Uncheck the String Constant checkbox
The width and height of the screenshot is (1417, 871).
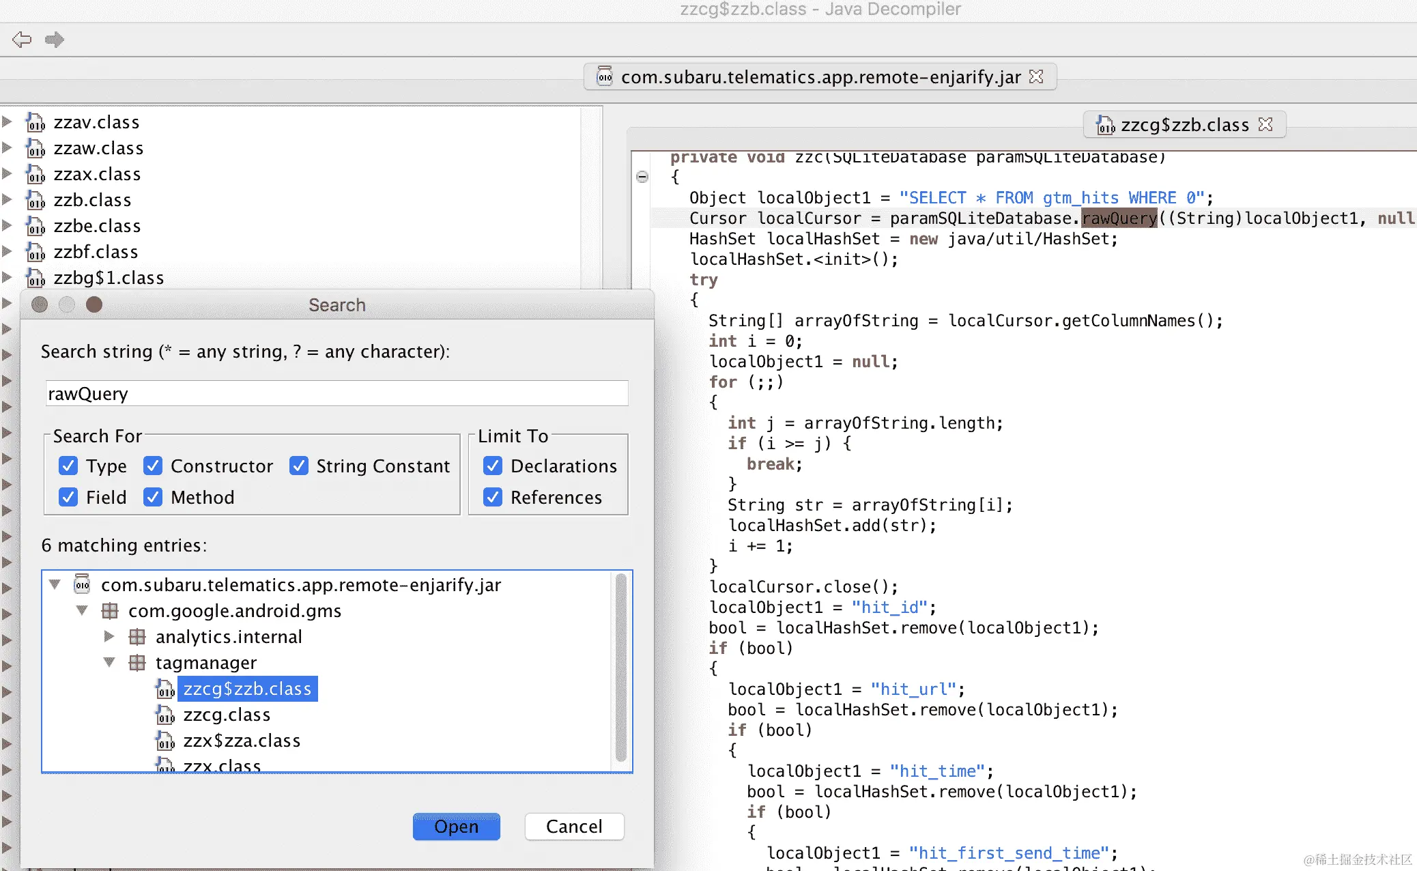(299, 466)
